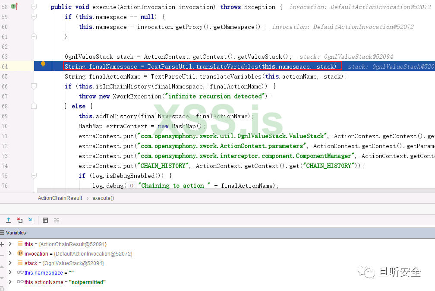Click the glasses watch icon beside this.actionName
This screenshot has height=291, width=435.
click(20, 282)
